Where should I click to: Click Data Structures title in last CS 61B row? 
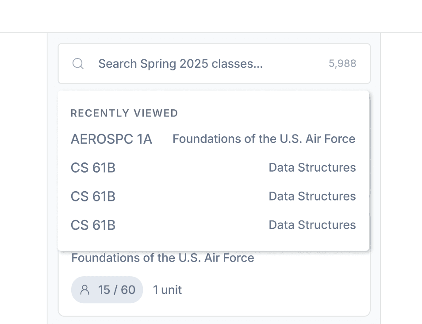point(312,225)
